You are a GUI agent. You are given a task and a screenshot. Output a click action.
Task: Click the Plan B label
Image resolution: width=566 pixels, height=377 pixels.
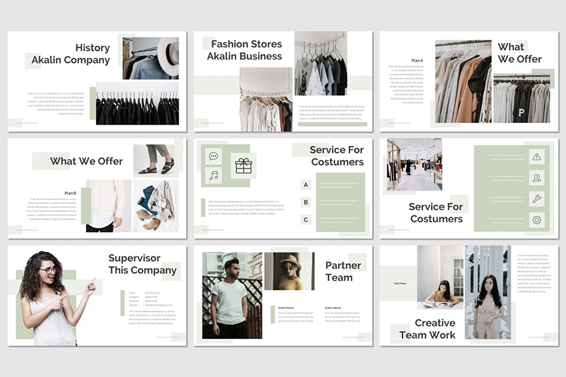tap(70, 192)
